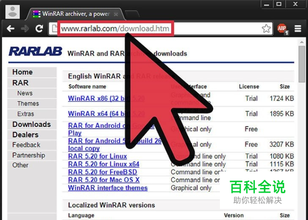Click the 1080 KB size cell
This screenshot has height=220, width=308.
tap(282, 156)
